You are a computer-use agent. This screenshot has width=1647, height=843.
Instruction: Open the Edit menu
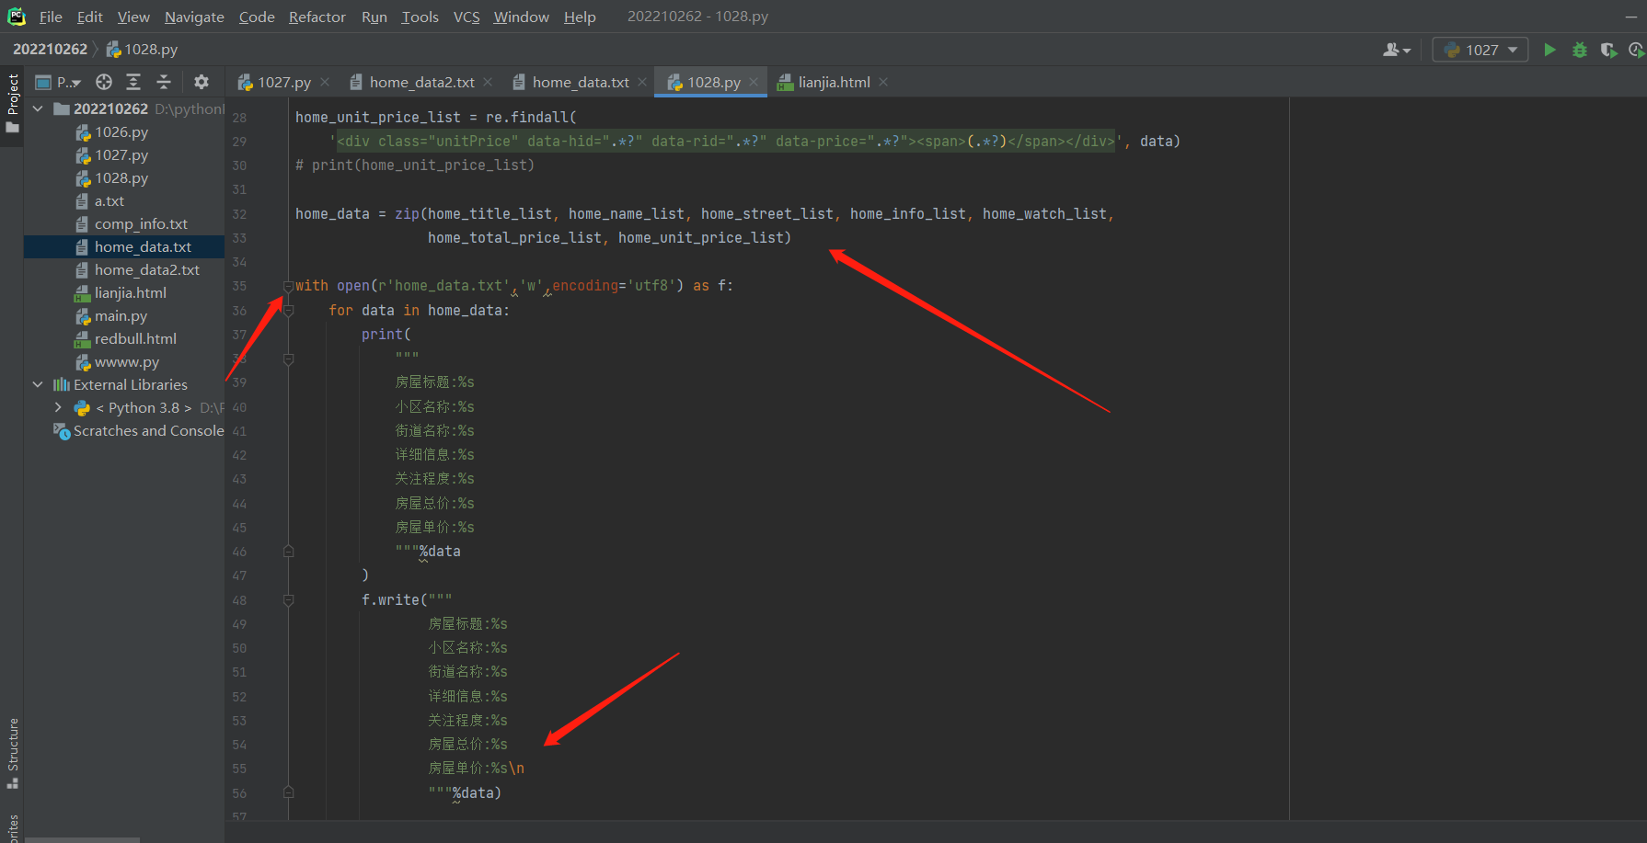tap(90, 17)
